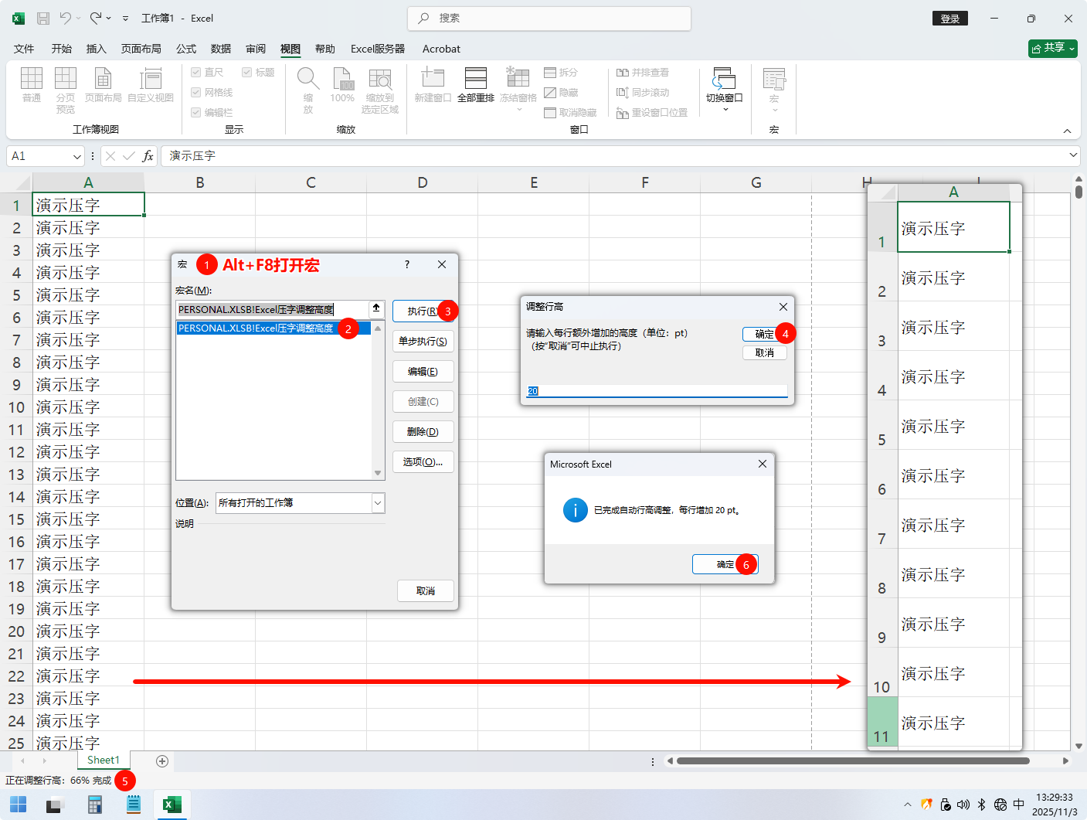Open Customize Quick Access Toolbar dropdown
Viewport: 1087px width, 820px height.
tap(125, 18)
